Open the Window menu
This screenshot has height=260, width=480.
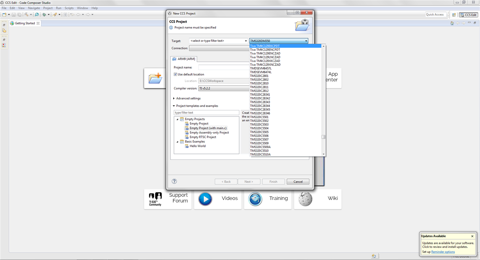tap(82, 8)
